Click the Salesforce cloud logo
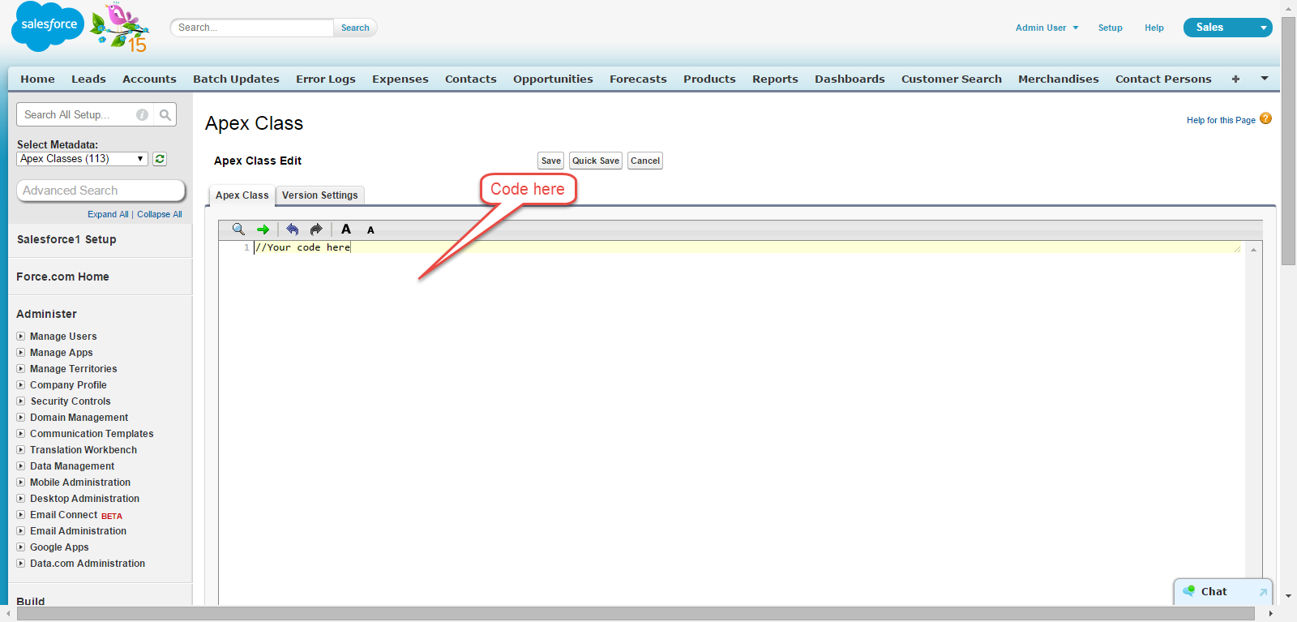Viewport: 1297px width, 622px height. click(x=48, y=26)
